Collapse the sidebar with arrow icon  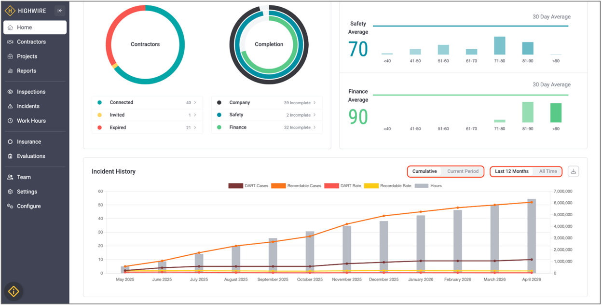coord(60,11)
